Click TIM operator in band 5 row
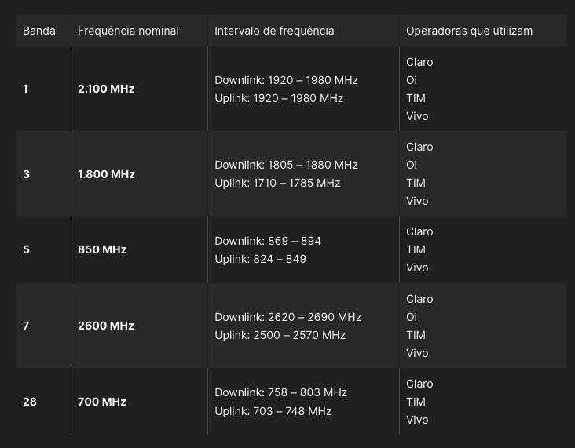The height and width of the screenshot is (448, 575). [x=416, y=249]
